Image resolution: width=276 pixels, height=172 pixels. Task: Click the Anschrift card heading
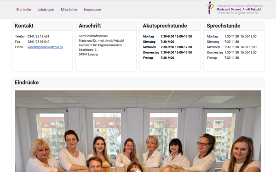(90, 26)
